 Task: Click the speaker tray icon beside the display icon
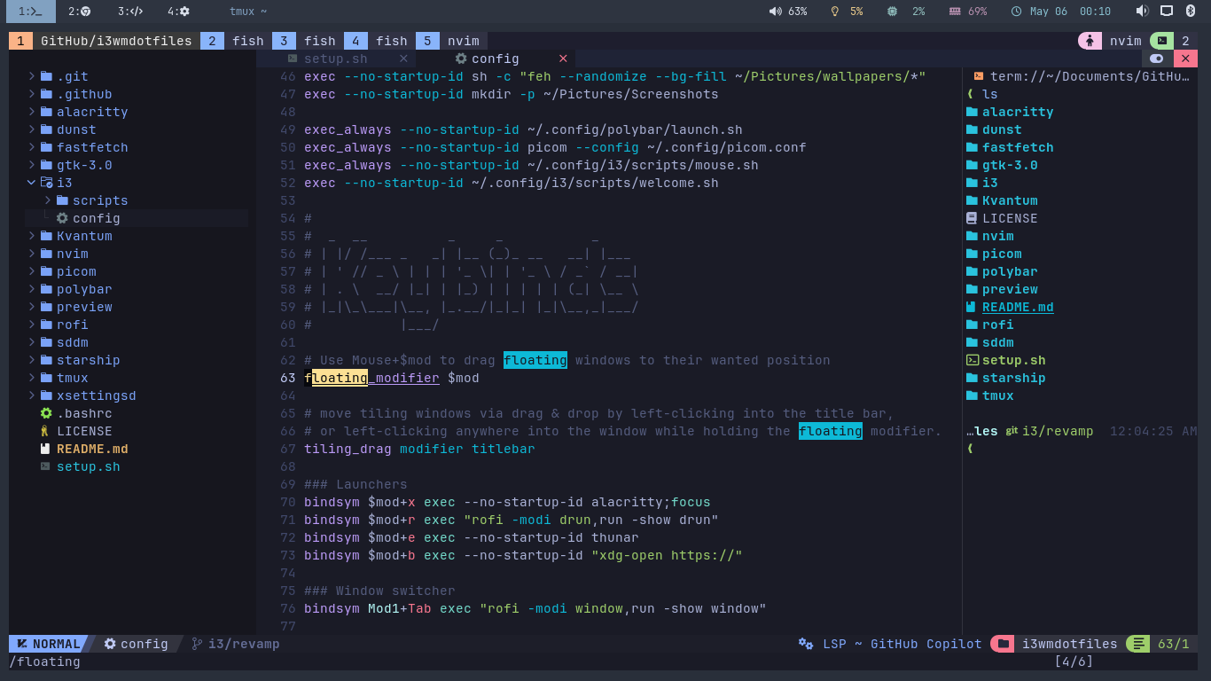(1142, 12)
